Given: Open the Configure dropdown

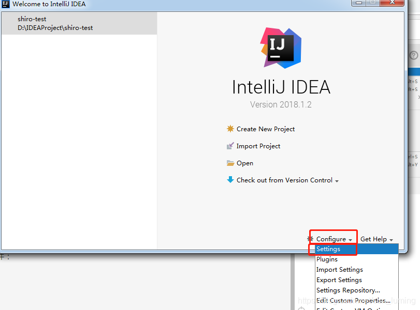Looking at the screenshot, I should 334,239.
